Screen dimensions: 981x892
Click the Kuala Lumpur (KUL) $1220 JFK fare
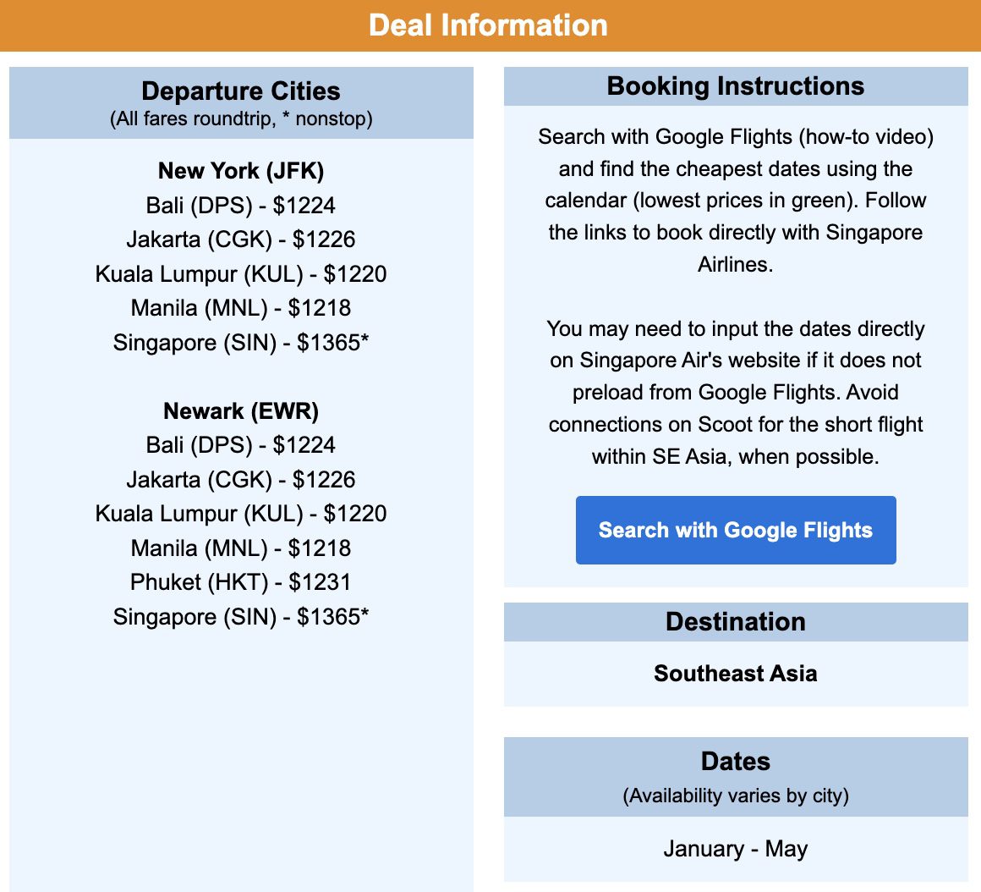(x=240, y=274)
